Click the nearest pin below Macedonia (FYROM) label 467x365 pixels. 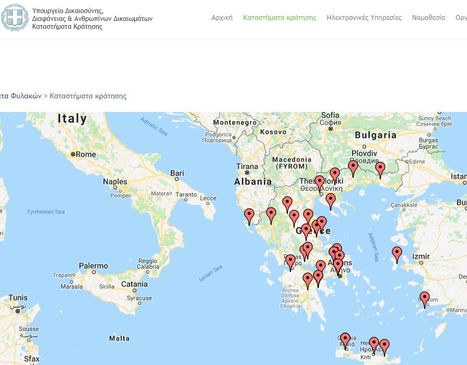[287, 204]
